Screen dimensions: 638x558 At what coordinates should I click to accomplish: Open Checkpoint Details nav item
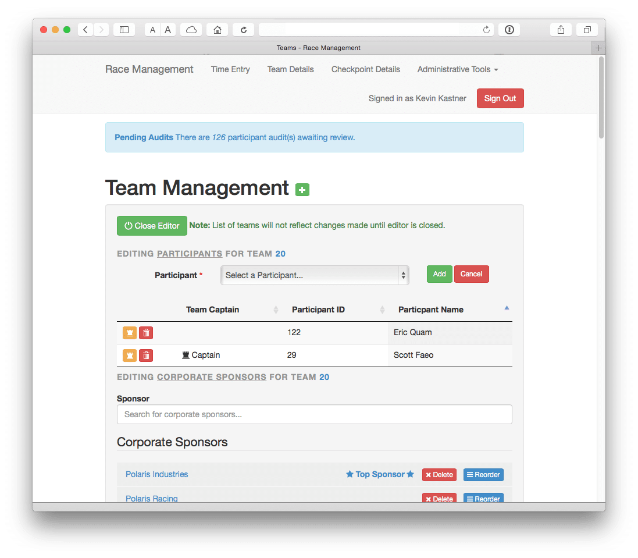365,70
